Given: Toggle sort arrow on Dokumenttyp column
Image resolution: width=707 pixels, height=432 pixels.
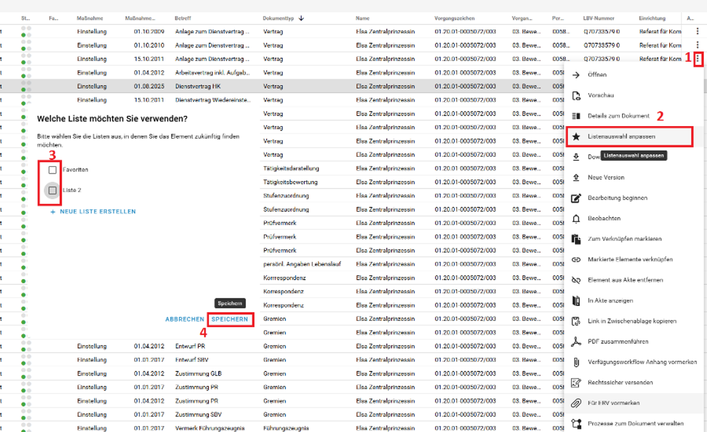Looking at the screenshot, I should coord(301,19).
